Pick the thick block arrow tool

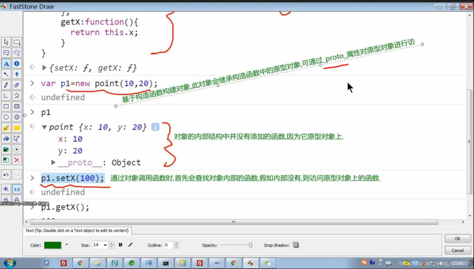[17, 74]
